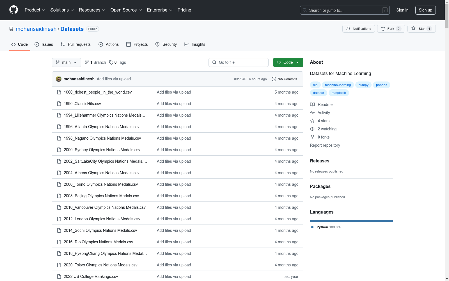Open the Releases heading link
The height and width of the screenshot is (281, 449).
coord(320,161)
